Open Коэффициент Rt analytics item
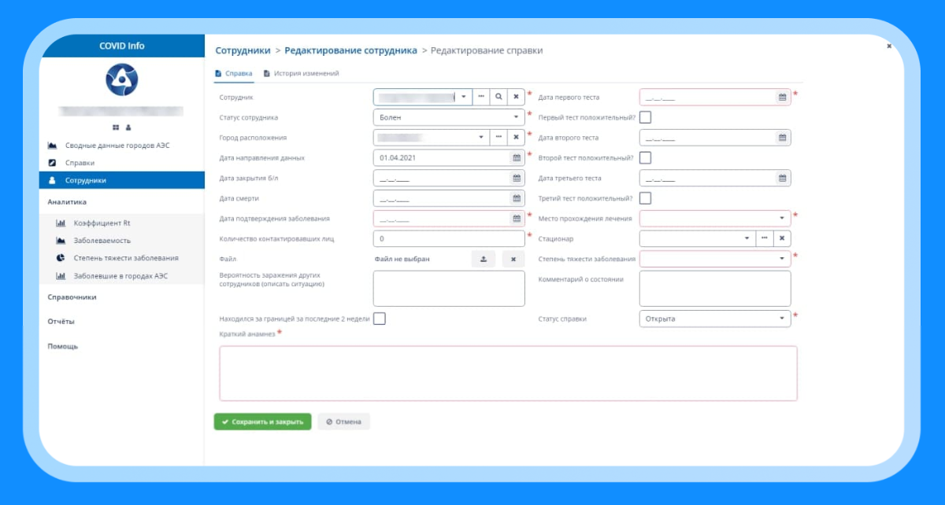945x505 pixels. [x=122, y=223]
